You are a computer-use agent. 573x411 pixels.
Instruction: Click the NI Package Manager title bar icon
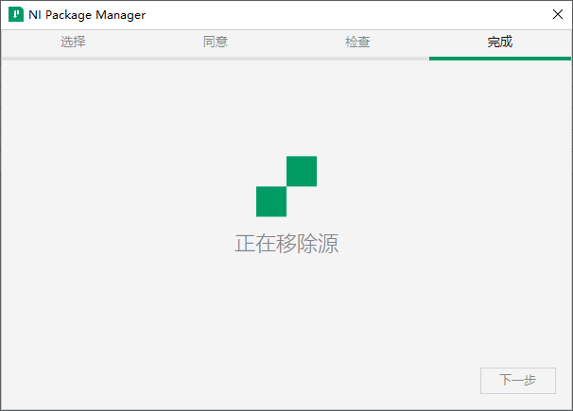(x=15, y=16)
